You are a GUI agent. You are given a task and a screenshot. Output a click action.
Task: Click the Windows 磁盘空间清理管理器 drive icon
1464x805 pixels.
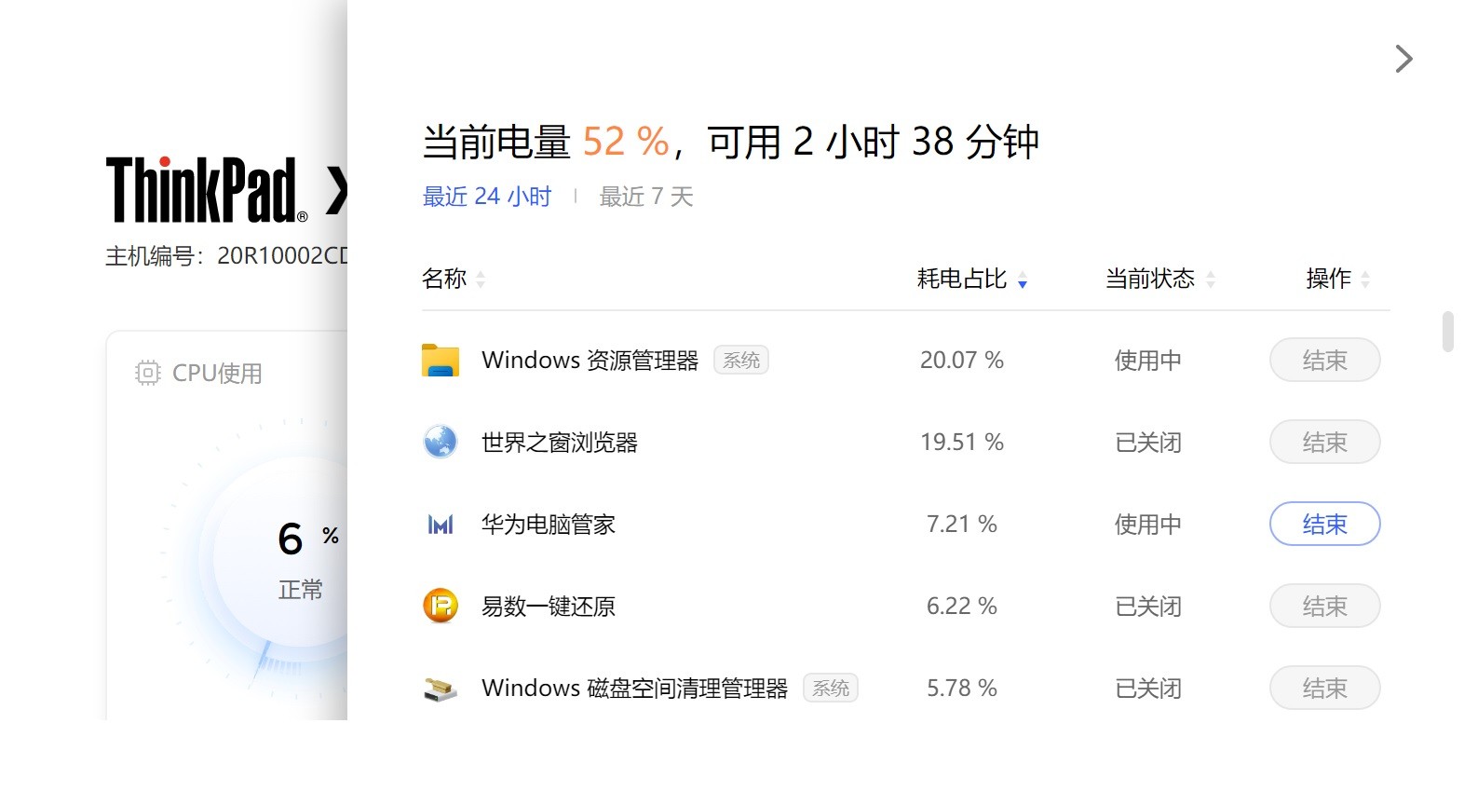(x=441, y=689)
